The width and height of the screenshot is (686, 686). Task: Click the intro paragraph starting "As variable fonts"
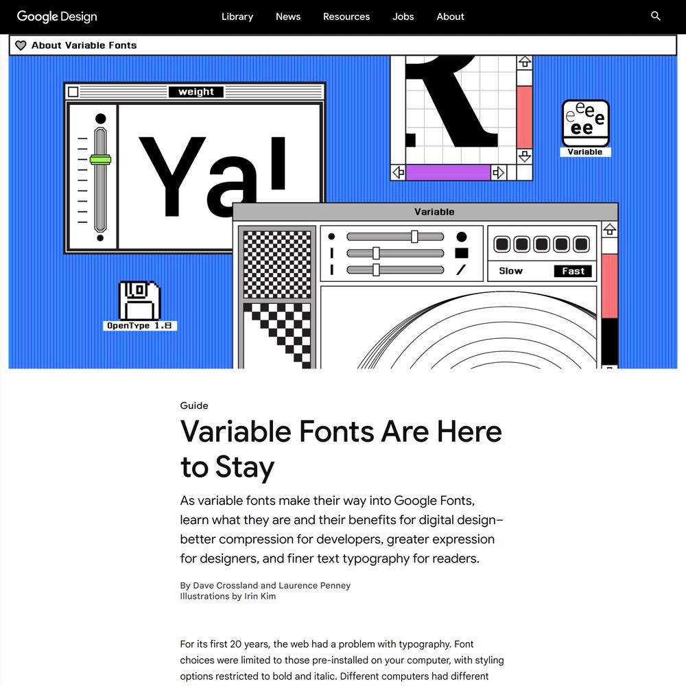(342, 530)
